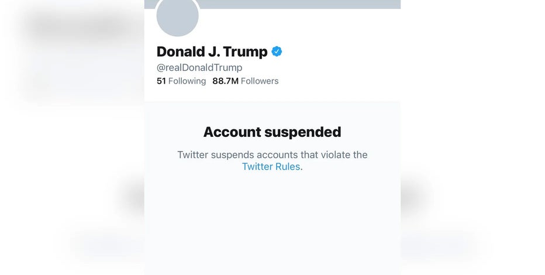View the 88.7M Followers list
Screen dimensions: 545x275
246,81
